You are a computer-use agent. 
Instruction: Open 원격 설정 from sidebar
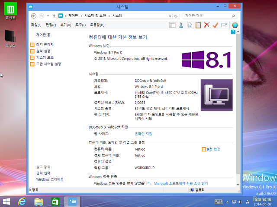click(43, 51)
